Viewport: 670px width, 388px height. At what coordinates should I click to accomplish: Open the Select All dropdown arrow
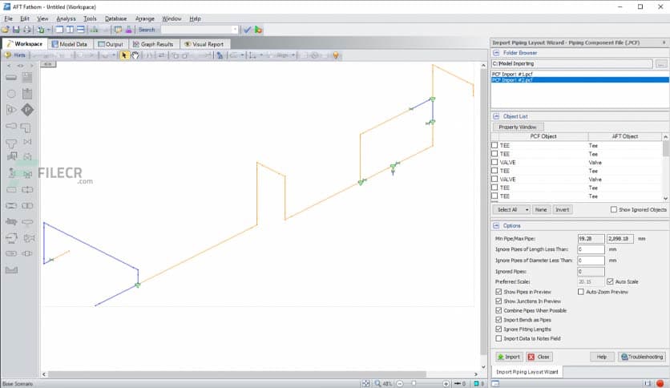pos(527,209)
